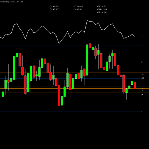Click the 'OC: 4.32' reading
The height and width of the screenshot is (149, 149).
102,7
